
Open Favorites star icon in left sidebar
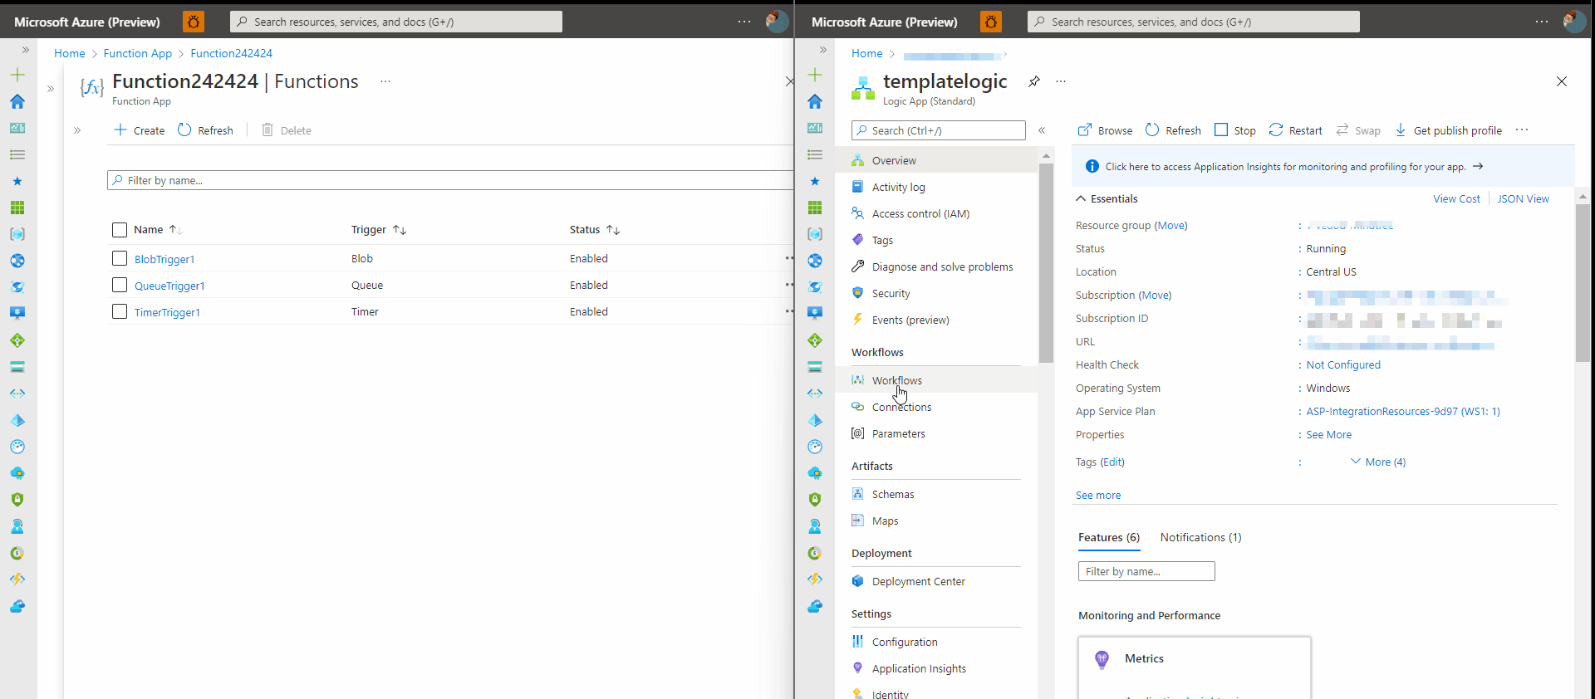(x=17, y=181)
